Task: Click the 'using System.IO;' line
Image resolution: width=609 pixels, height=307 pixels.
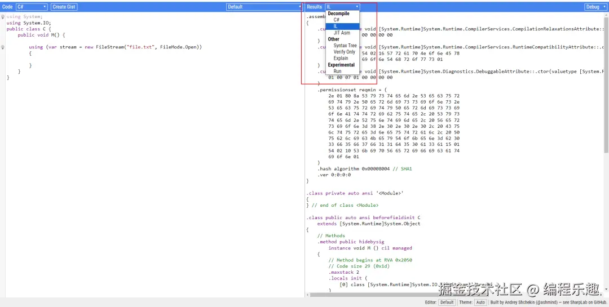Action: (x=29, y=23)
